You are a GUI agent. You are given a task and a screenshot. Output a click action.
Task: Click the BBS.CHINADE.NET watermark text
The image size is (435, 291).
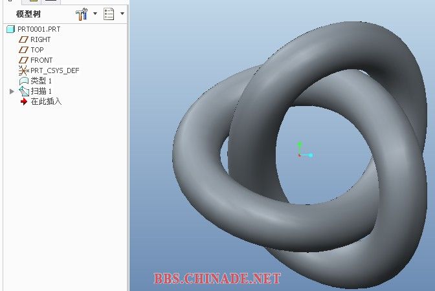(x=217, y=279)
